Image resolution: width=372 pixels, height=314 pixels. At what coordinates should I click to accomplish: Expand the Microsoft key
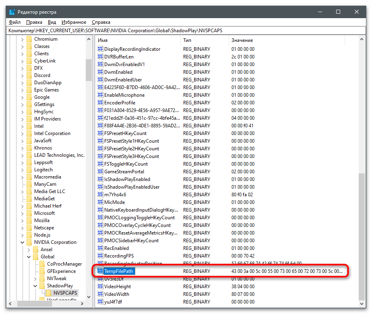pos(22,213)
